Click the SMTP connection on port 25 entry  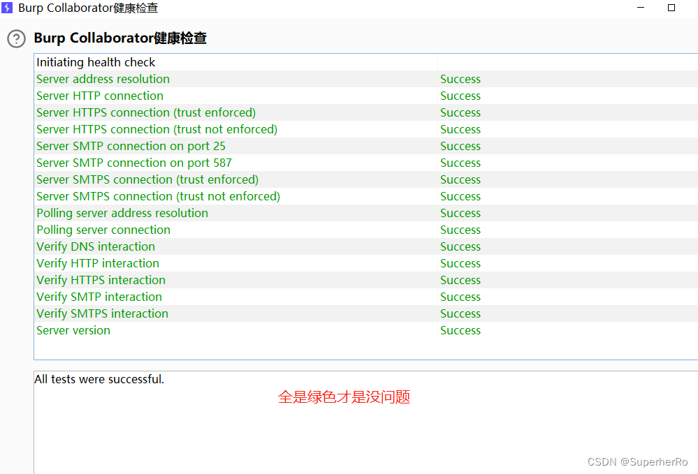[131, 146]
